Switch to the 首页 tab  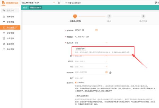click(25, 7)
